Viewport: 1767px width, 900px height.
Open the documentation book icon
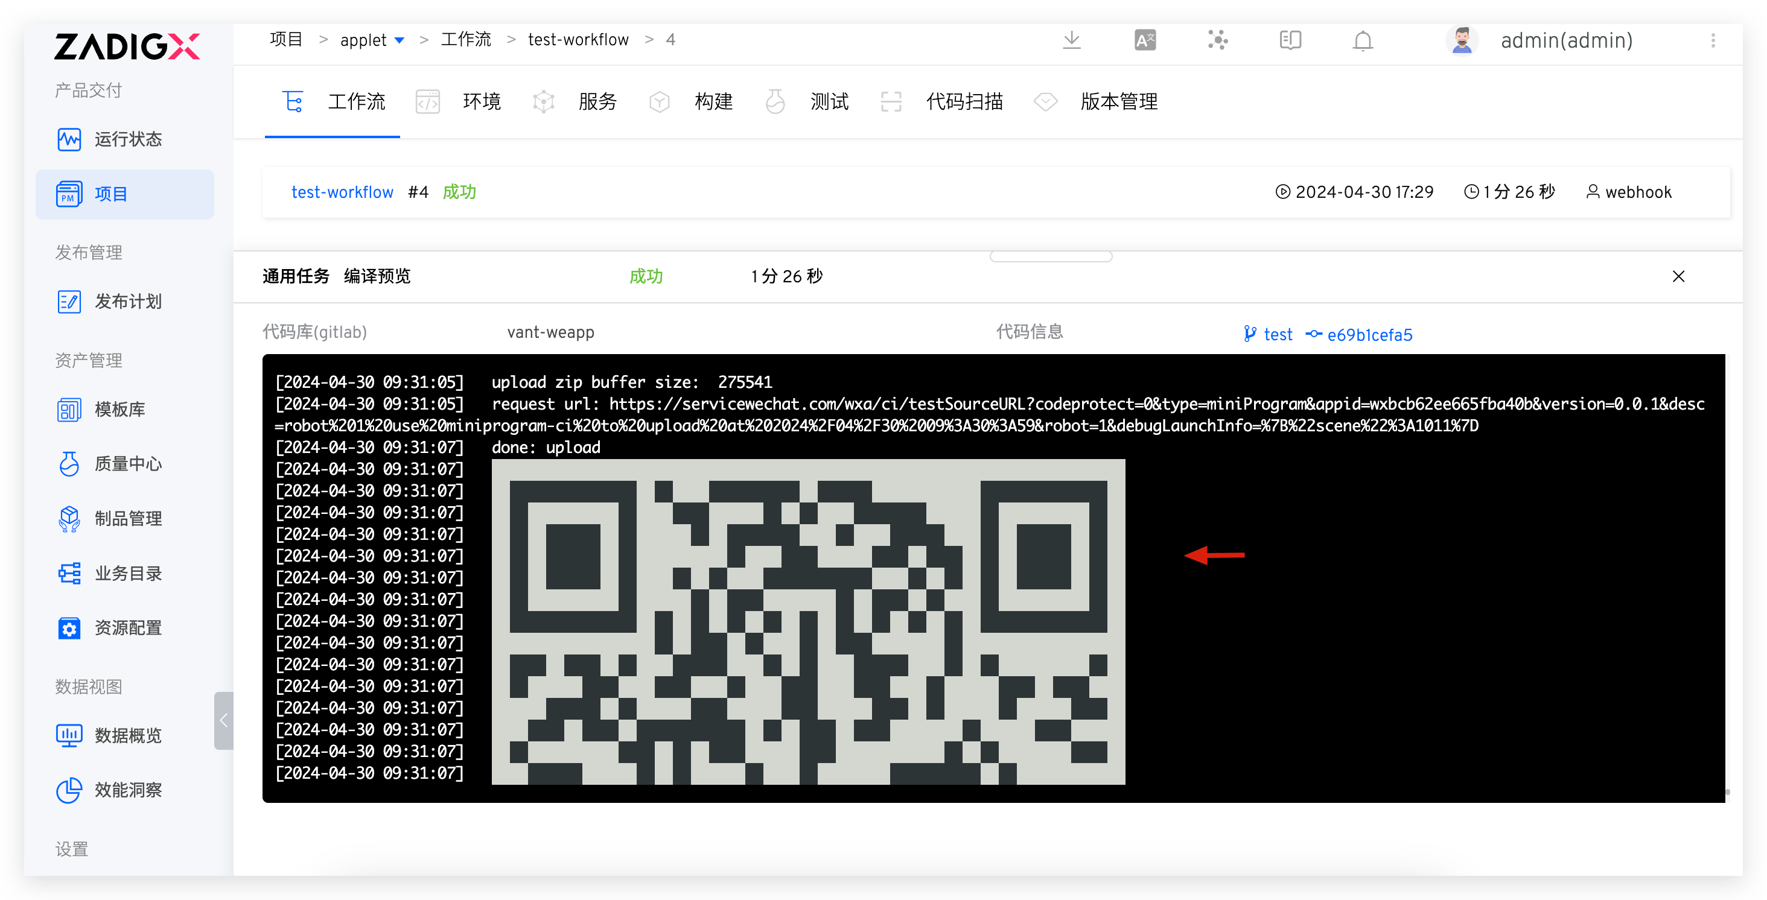point(1290,40)
